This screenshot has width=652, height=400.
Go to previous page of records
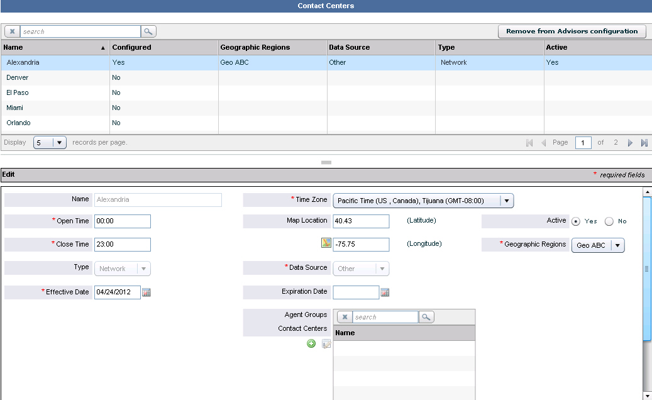click(x=543, y=143)
